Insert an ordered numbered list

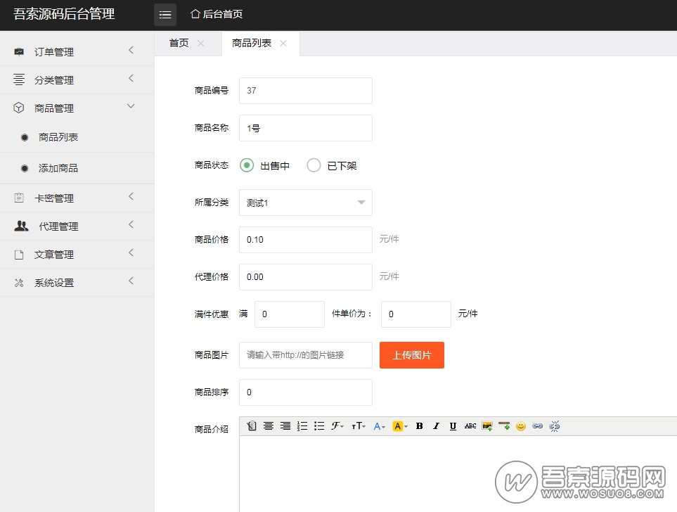click(x=302, y=426)
